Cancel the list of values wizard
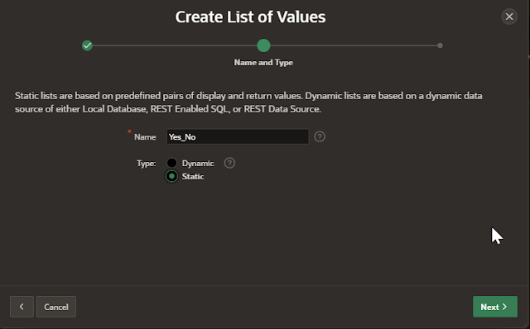 (56, 307)
